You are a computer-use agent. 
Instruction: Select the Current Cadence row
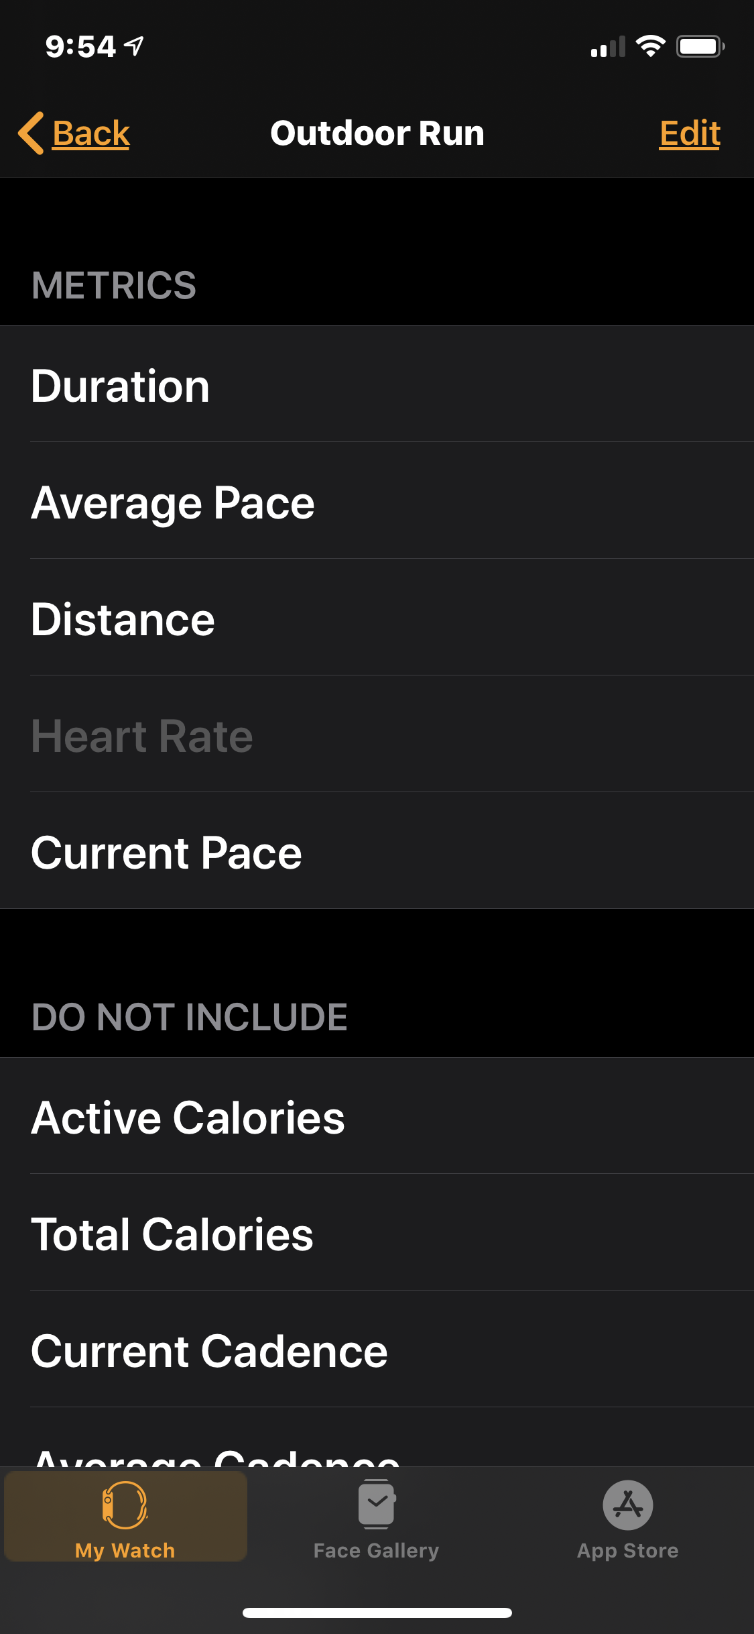(x=377, y=1350)
